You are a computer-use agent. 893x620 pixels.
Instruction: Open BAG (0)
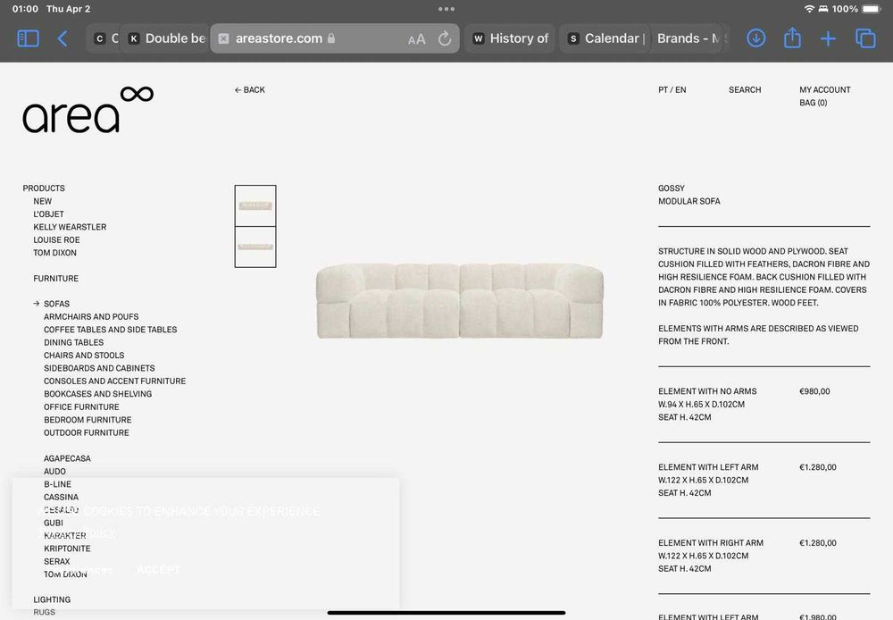click(x=814, y=103)
